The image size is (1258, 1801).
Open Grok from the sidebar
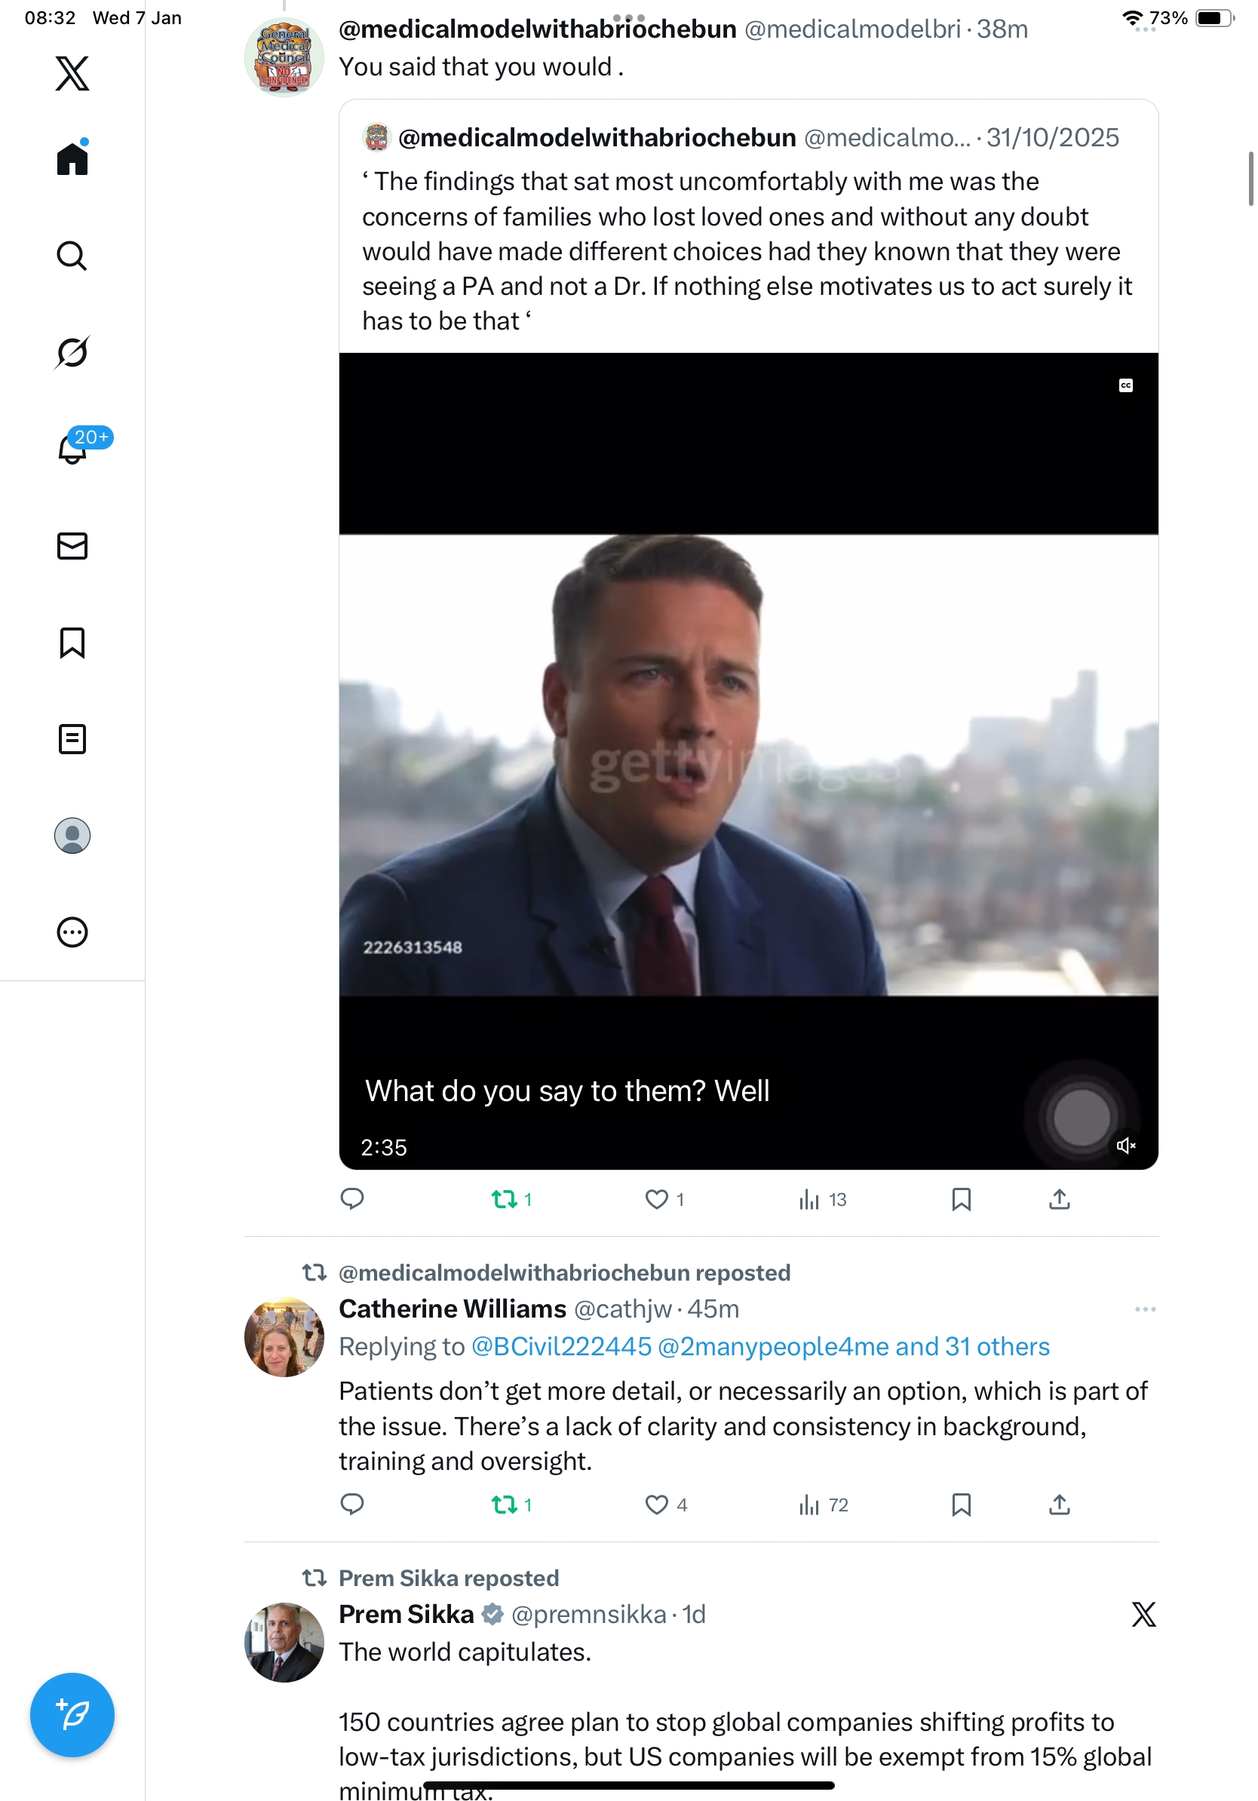click(x=72, y=352)
